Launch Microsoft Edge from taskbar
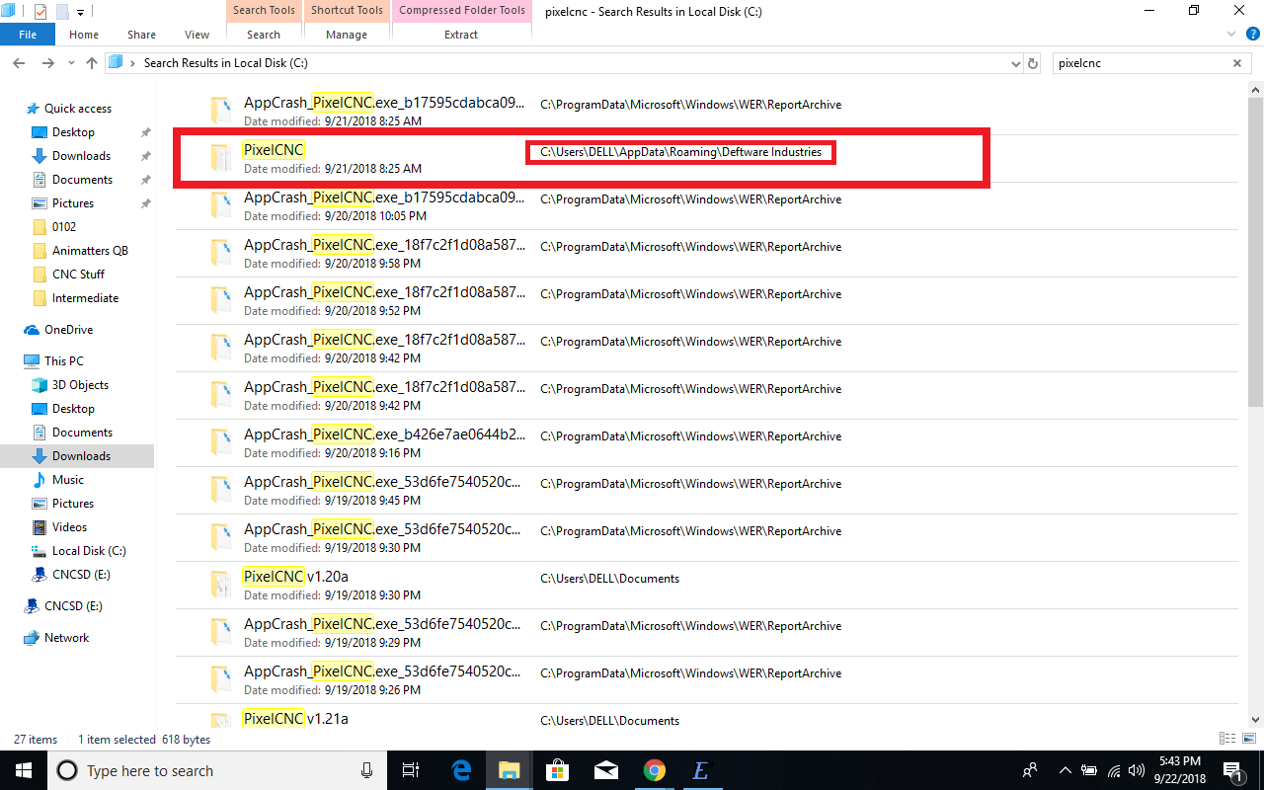This screenshot has height=790, width=1264. (461, 770)
